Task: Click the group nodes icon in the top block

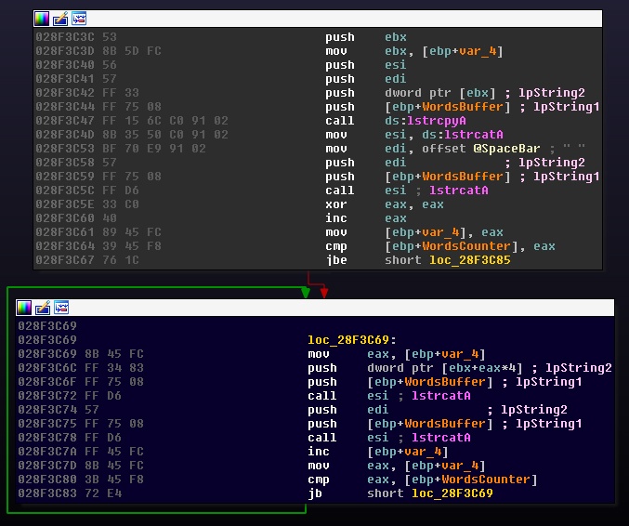Action: click(x=78, y=19)
